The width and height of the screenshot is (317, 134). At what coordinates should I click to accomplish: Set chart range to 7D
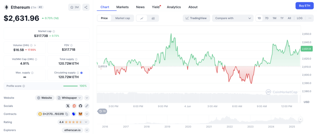click(267, 18)
